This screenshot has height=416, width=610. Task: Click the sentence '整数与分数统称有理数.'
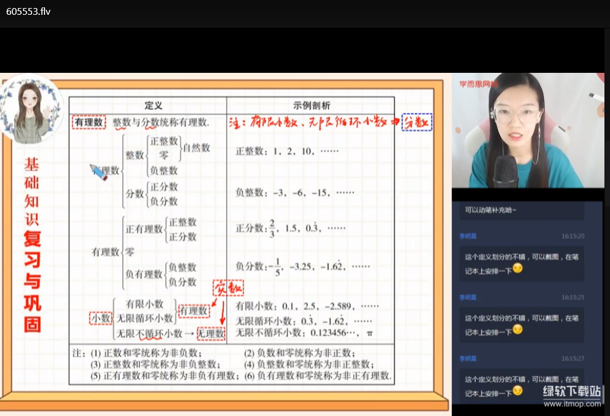tap(161, 122)
